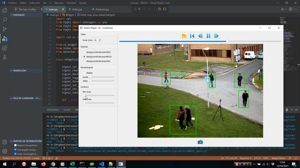The width and height of the screenshot is (300, 168).
Task: Show PROBLEMAS panel tab
Action: tap(53, 110)
